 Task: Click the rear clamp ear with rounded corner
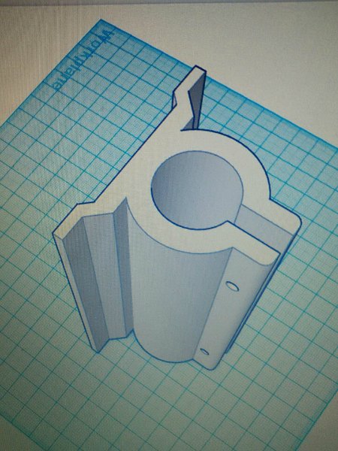(283, 214)
